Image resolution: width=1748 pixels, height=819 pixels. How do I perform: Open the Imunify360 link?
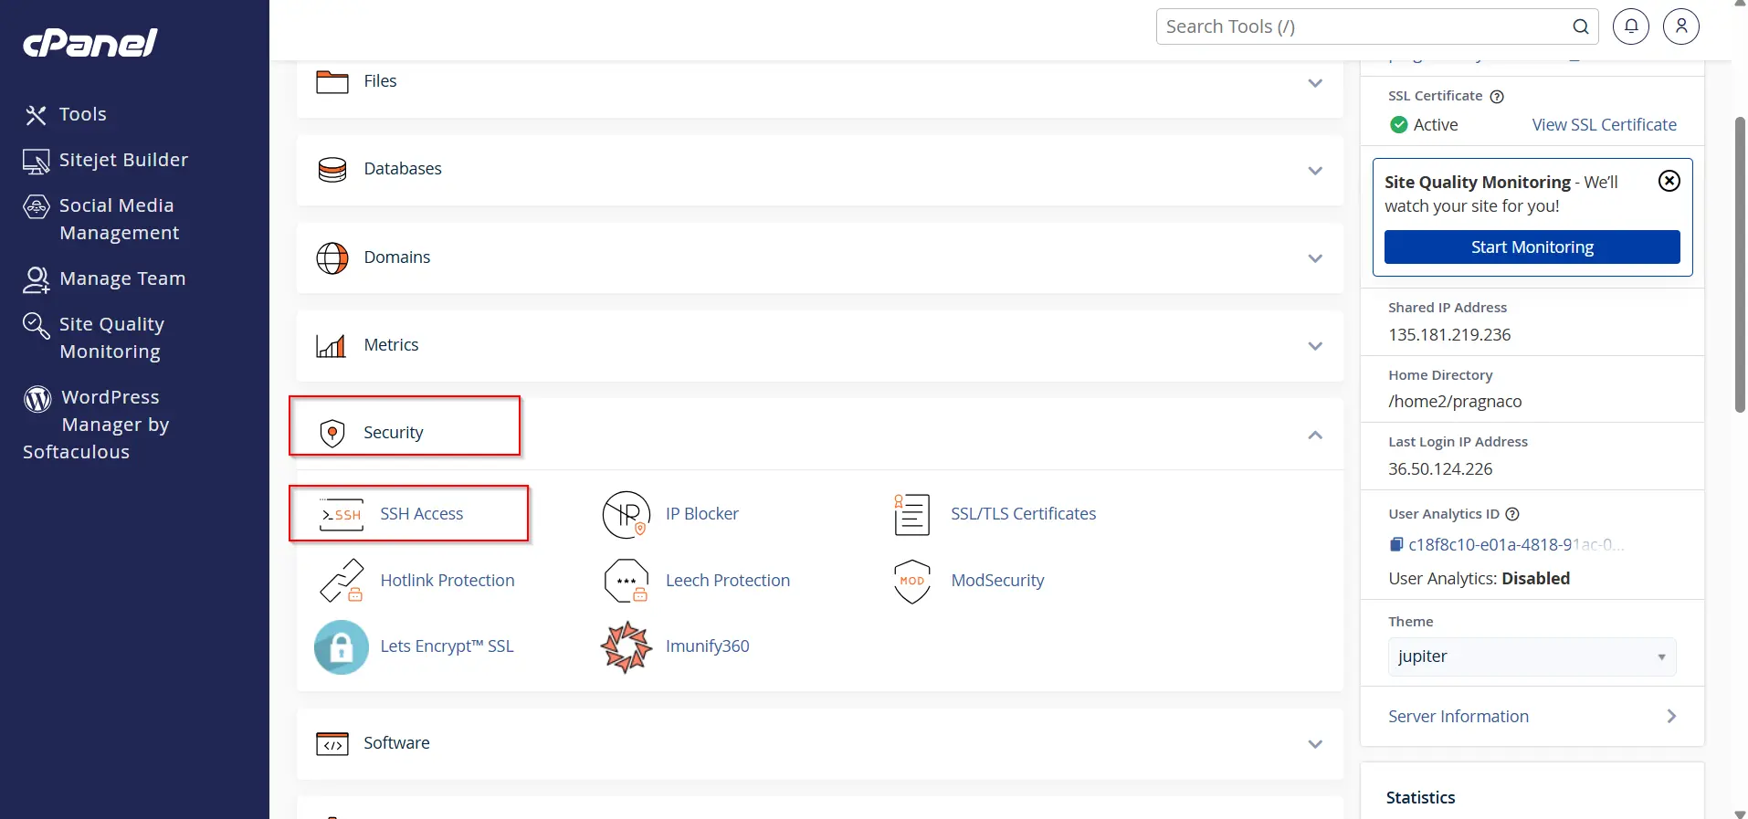707,646
